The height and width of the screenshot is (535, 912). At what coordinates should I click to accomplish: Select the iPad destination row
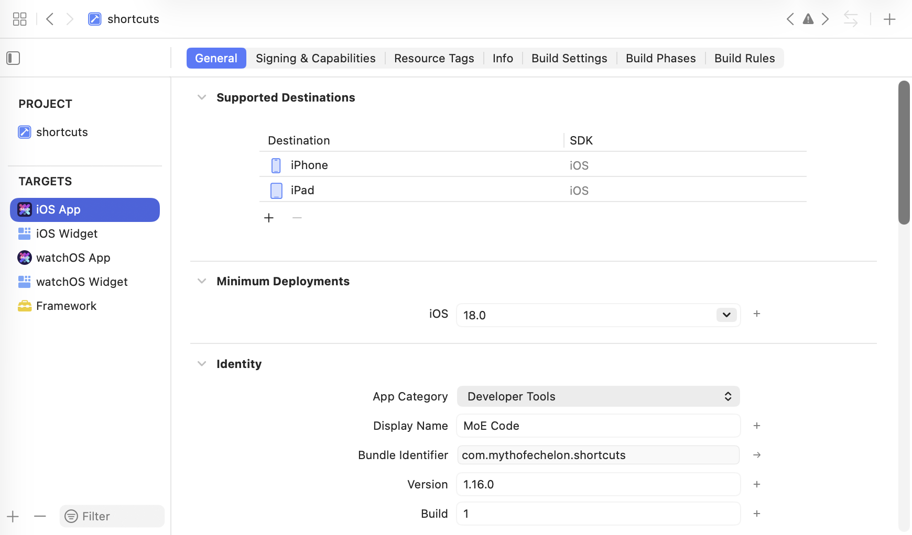tap(533, 190)
